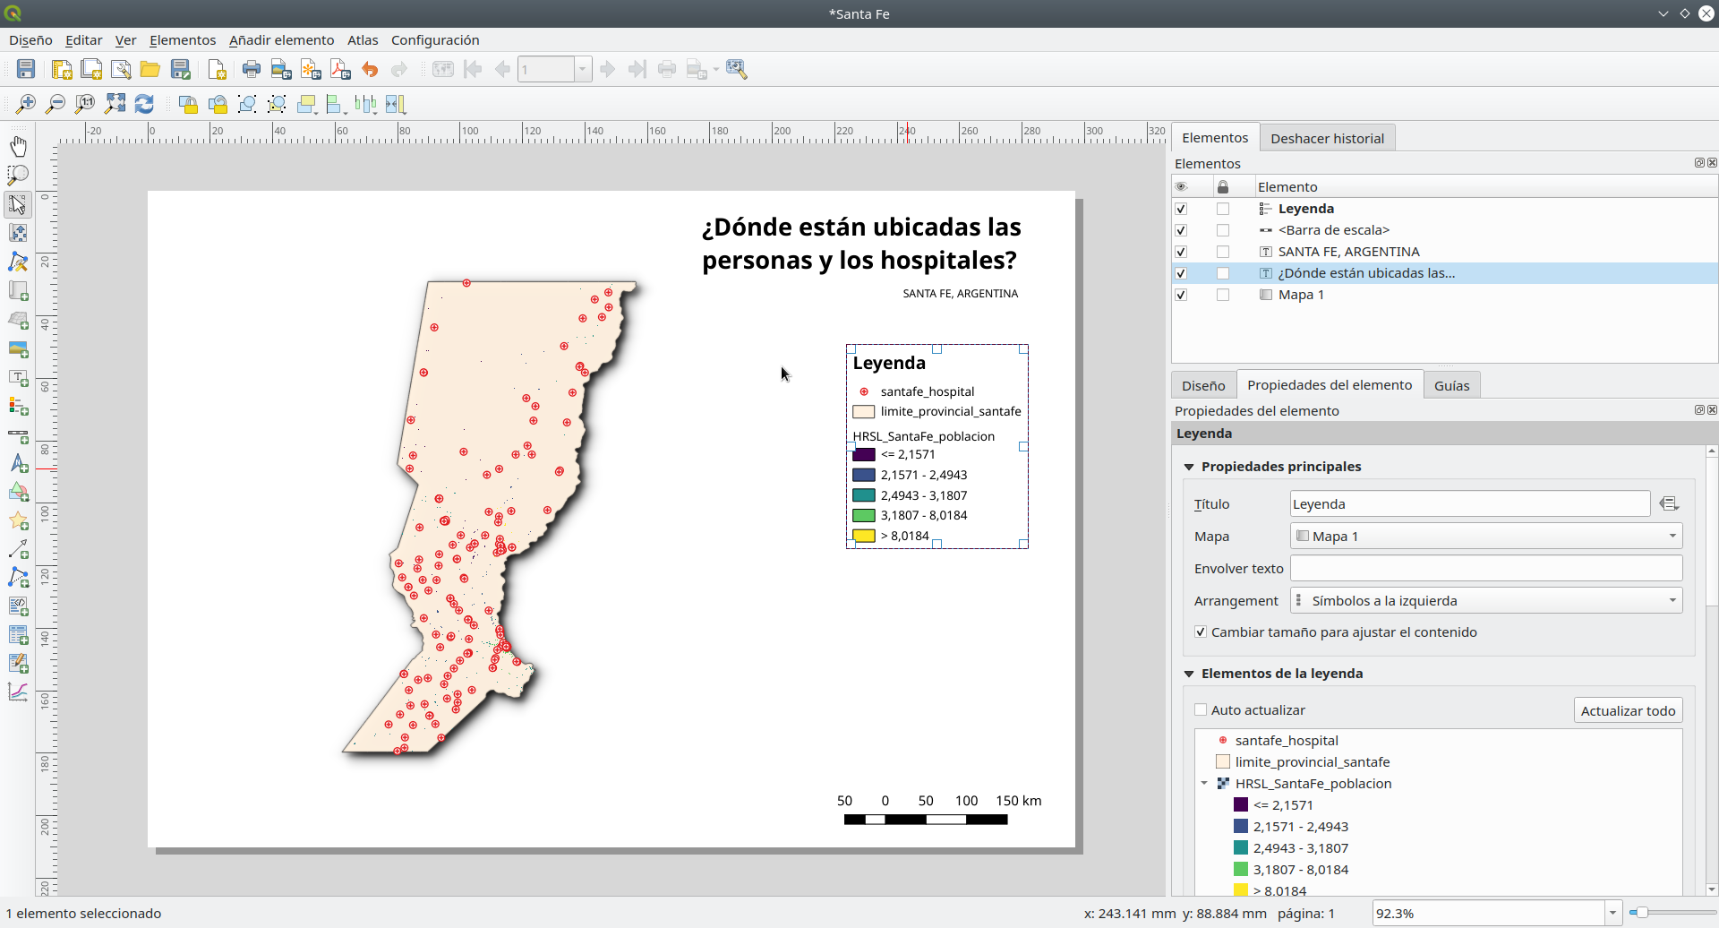Hide the SANTA FE, ARGENTINA label
This screenshot has height=928, width=1719.
[x=1181, y=252]
